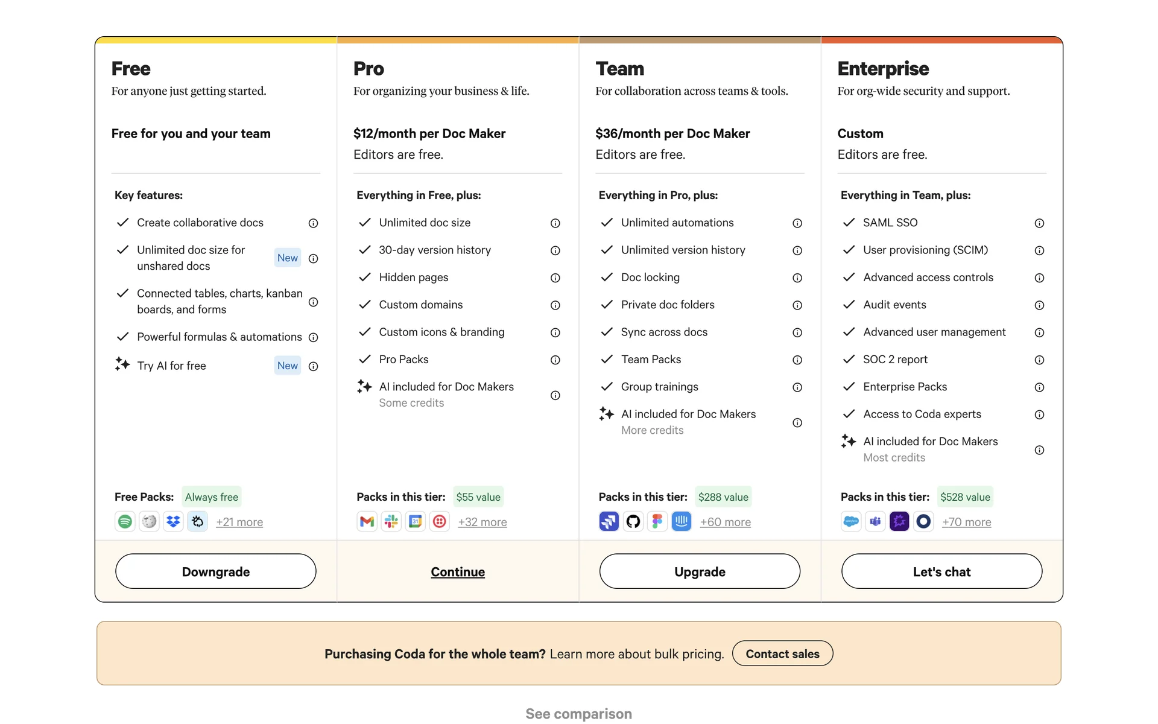This screenshot has height=724, width=1158.
Task: Select the Salesforce pack icon
Action: pos(851,521)
